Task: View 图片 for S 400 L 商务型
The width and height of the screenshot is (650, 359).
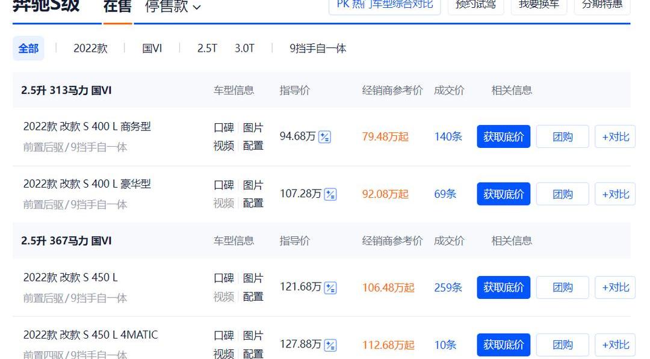Action: (253, 127)
